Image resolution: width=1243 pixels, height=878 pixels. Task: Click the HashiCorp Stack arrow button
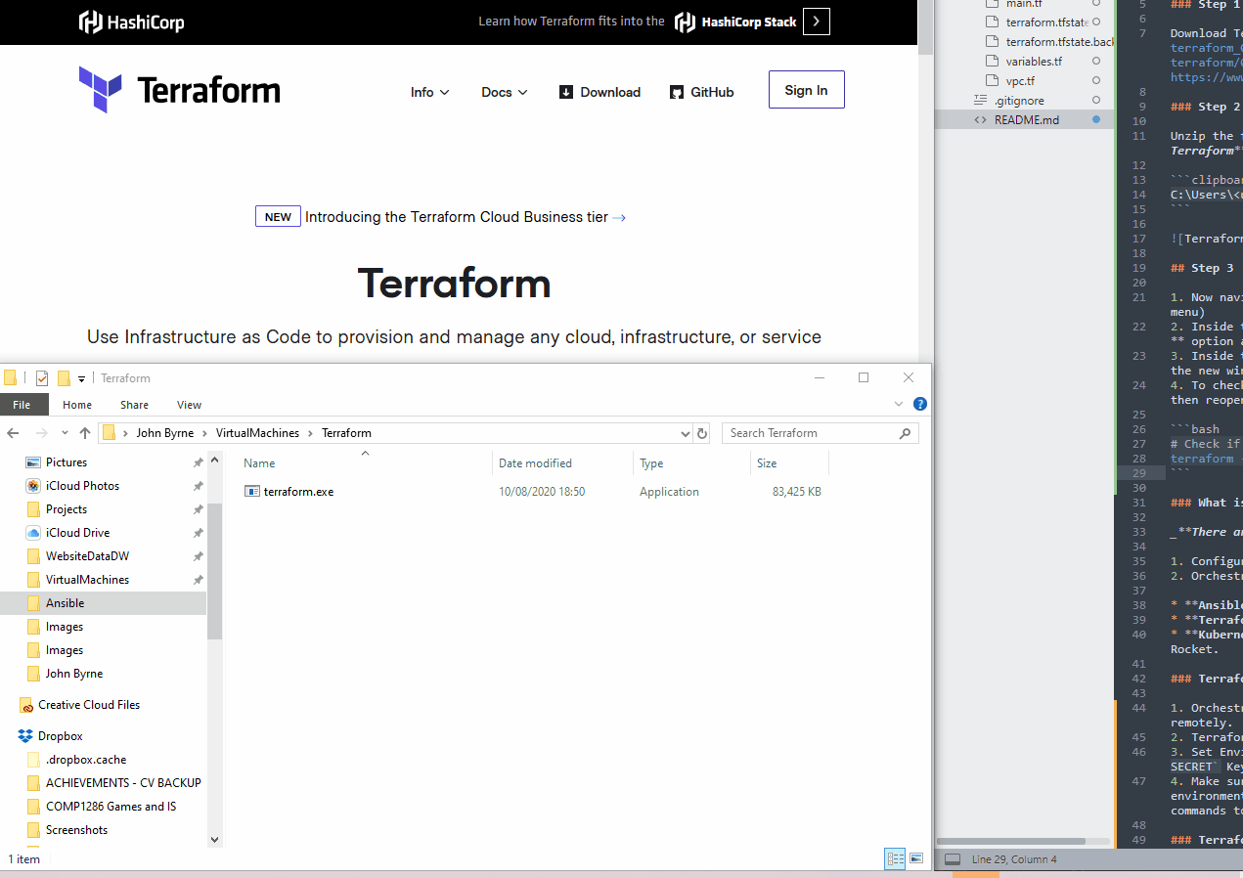817,22
